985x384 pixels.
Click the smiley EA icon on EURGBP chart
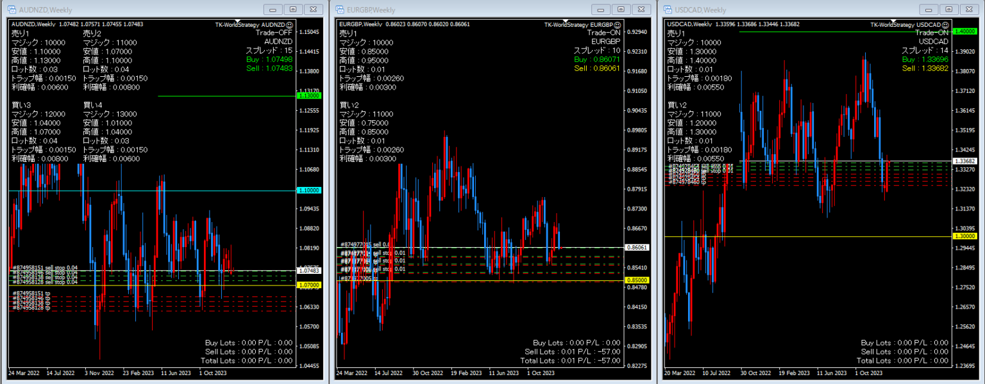click(616, 24)
